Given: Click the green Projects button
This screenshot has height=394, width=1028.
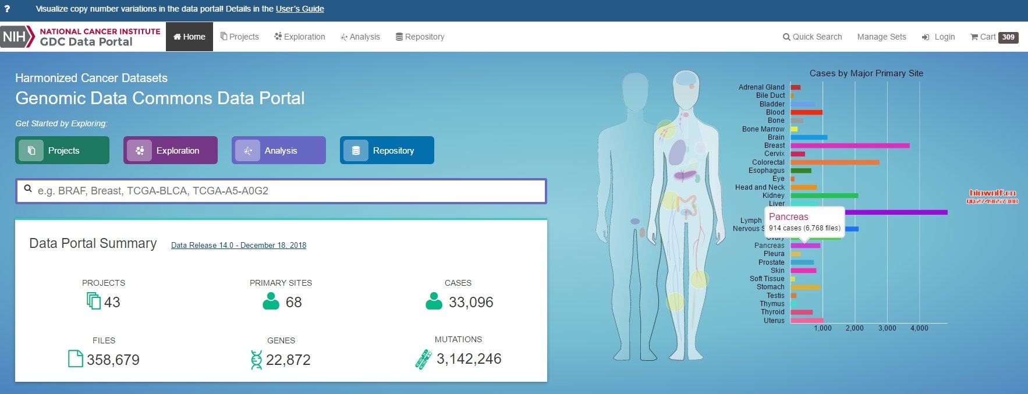Looking at the screenshot, I should pyautogui.click(x=62, y=150).
